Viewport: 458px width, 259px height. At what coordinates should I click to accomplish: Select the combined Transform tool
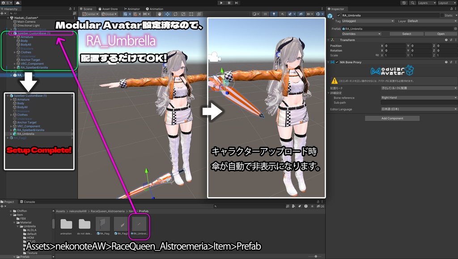(x=199, y=14)
